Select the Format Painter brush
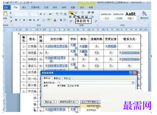157x115 pixels. (11, 21)
